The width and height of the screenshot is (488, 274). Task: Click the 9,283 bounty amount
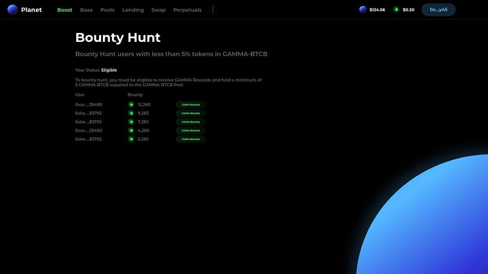(x=143, y=113)
